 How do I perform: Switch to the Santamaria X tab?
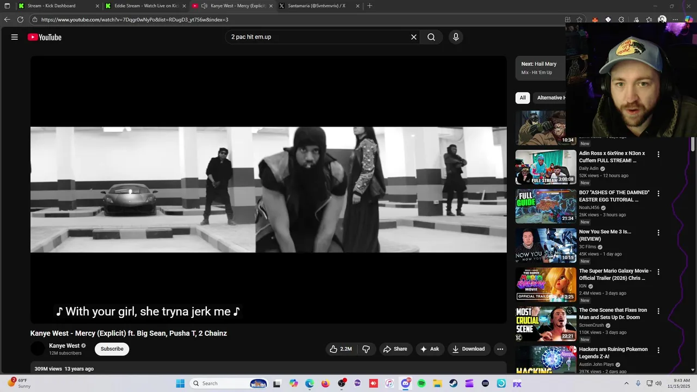(319, 5)
